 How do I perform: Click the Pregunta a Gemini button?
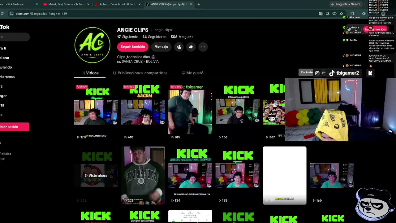[346, 4]
